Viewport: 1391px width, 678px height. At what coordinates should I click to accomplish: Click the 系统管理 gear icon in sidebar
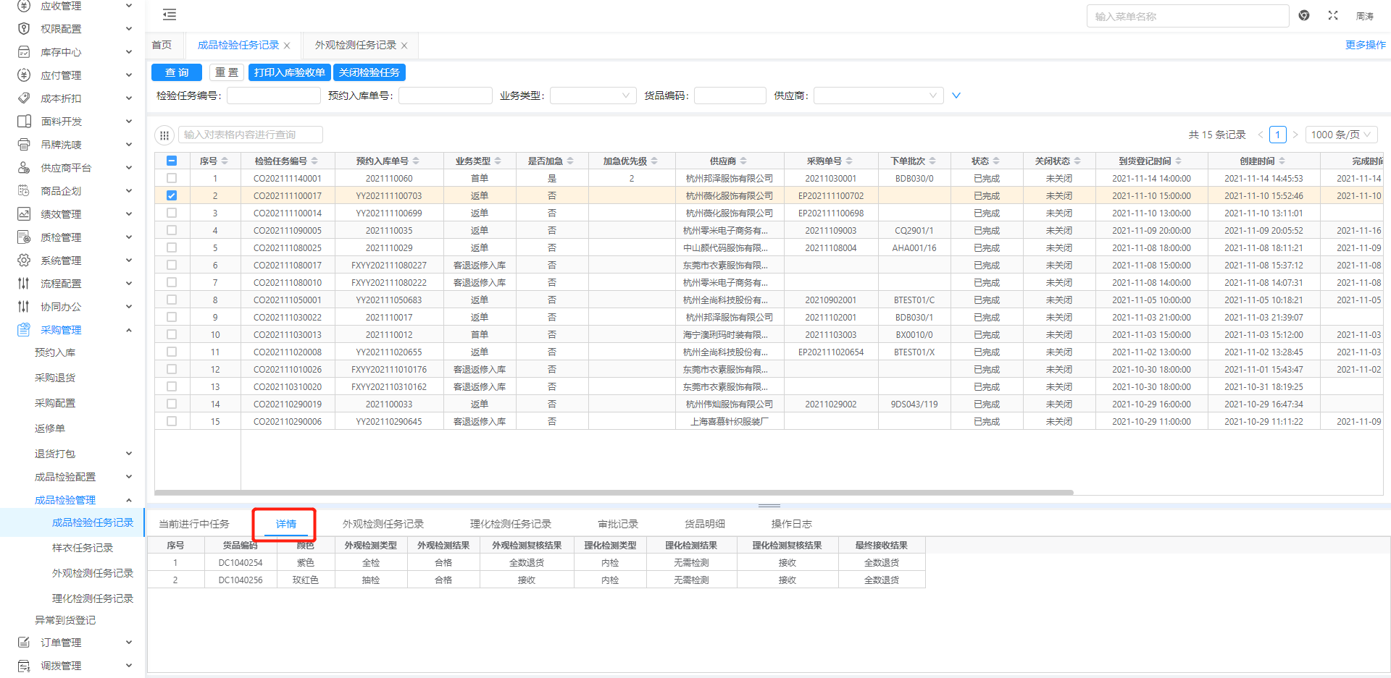click(x=24, y=260)
